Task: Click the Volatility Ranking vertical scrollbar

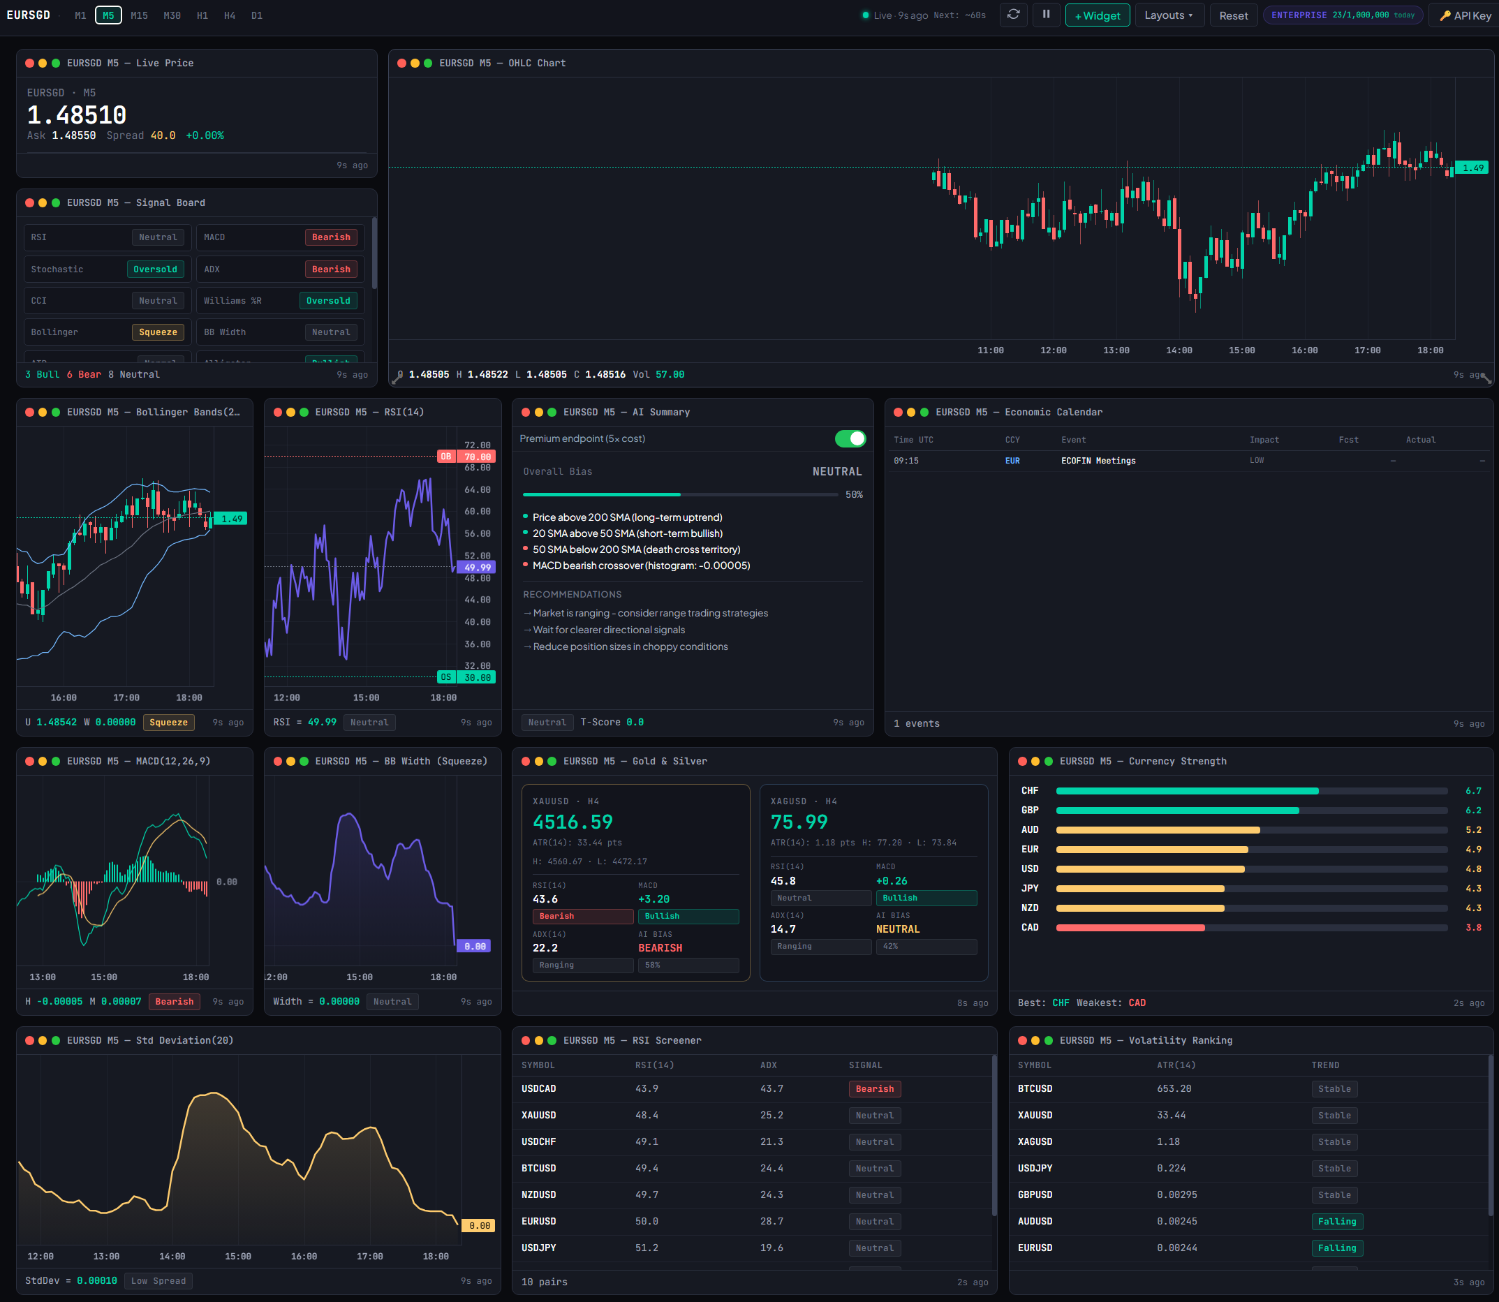Action: tap(1491, 1136)
